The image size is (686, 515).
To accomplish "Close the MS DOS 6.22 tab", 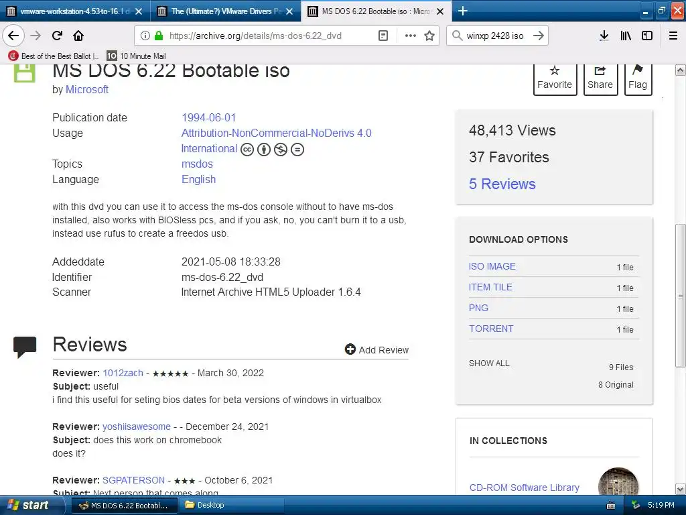I will pos(441,11).
